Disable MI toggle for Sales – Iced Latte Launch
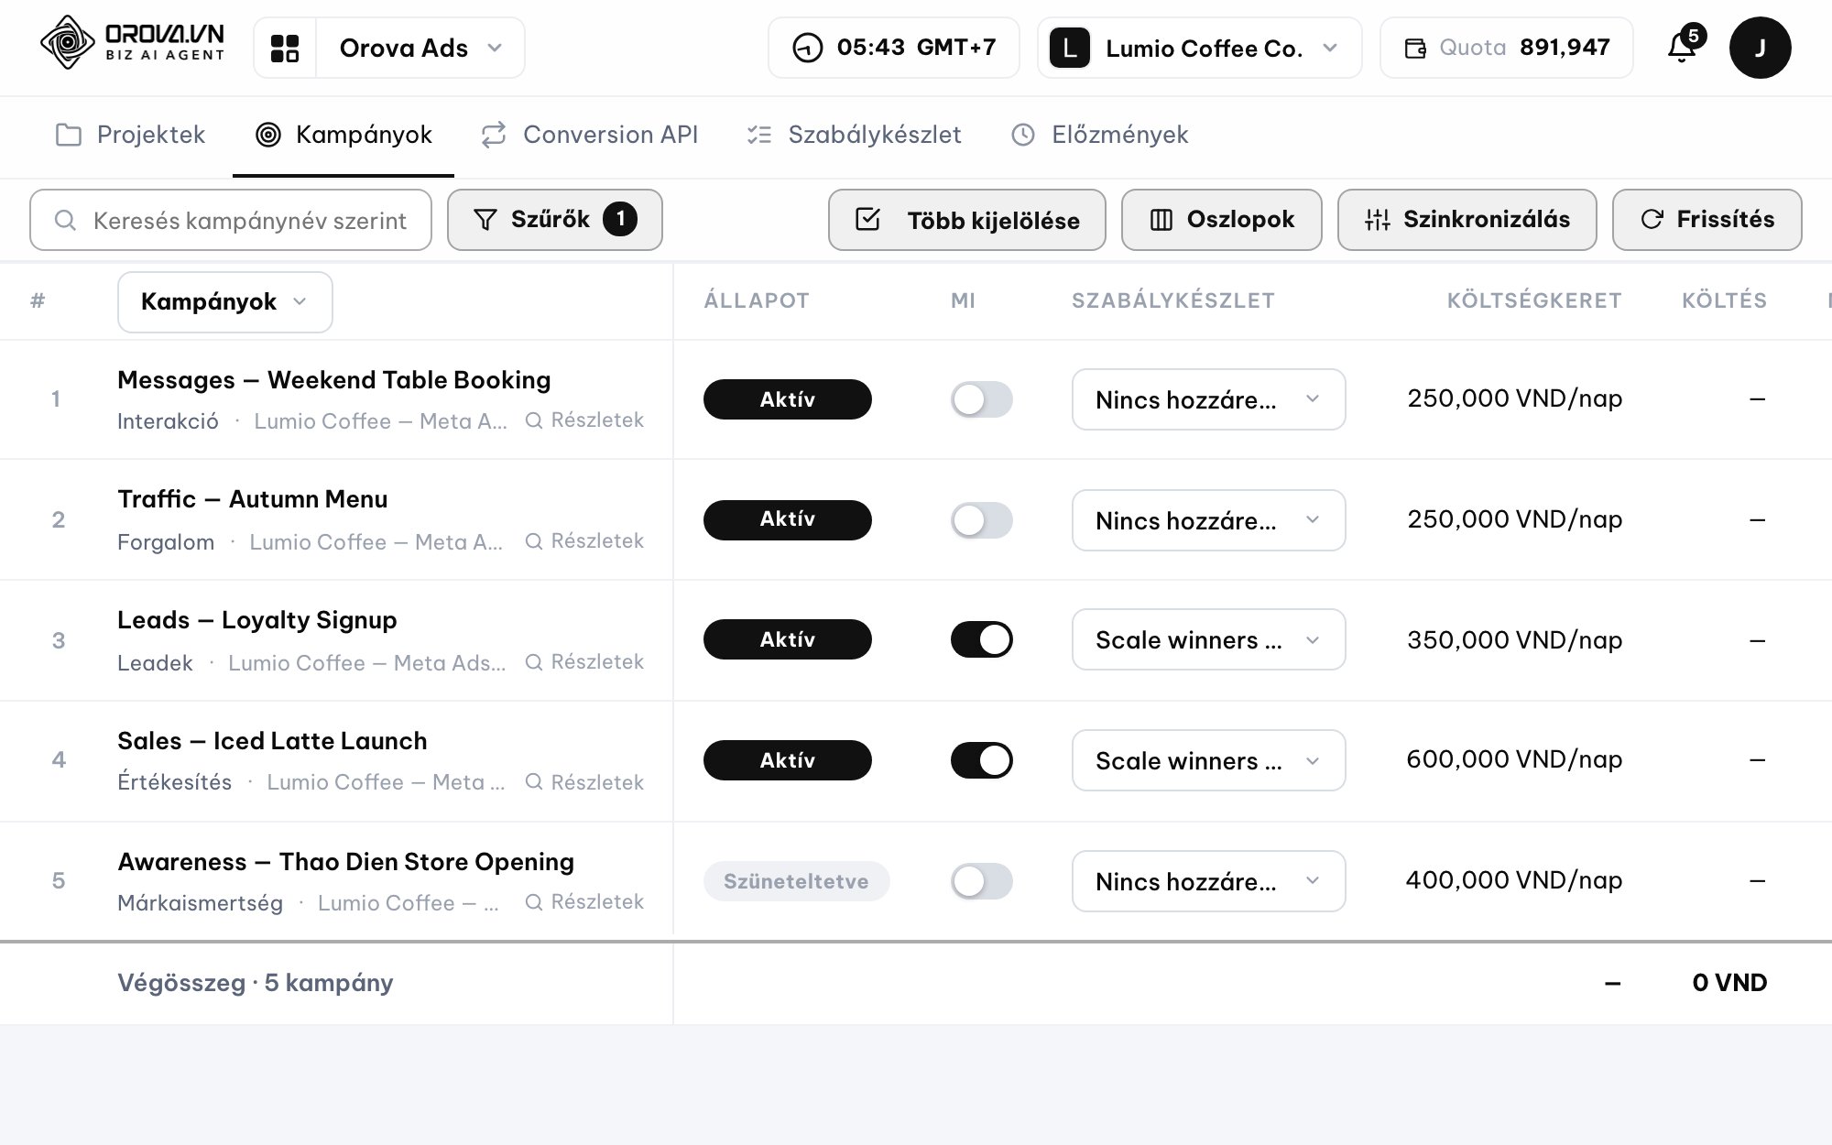The image size is (1832, 1145). (981, 760)
